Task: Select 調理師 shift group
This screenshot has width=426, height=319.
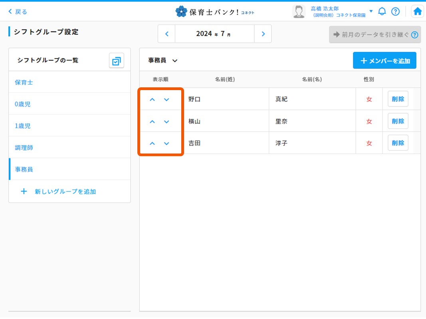Action: pos(24,148)
